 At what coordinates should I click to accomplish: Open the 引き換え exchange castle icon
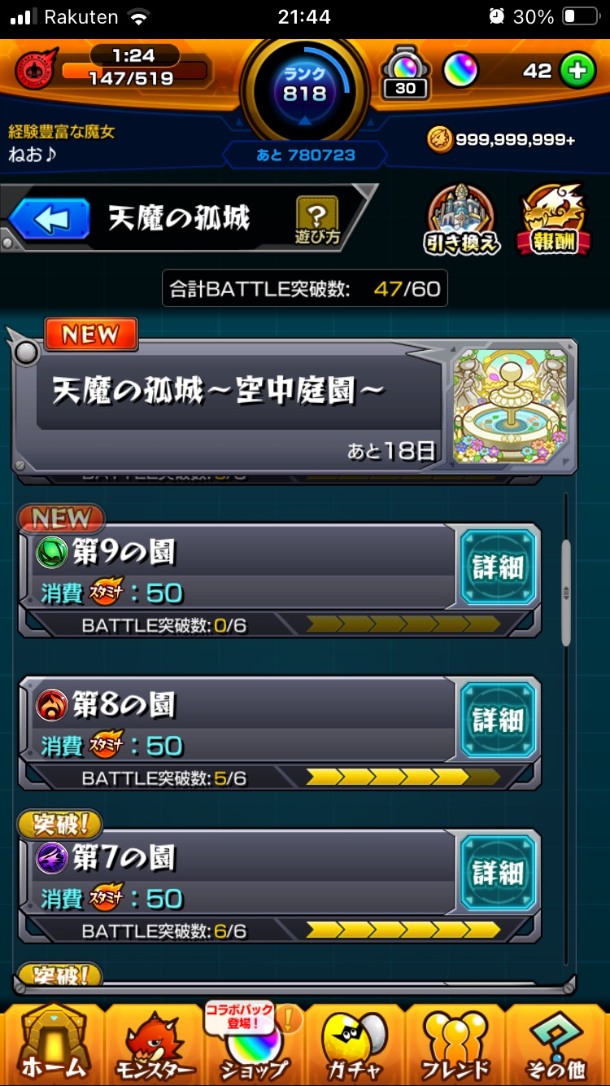(x=462, y=220)
